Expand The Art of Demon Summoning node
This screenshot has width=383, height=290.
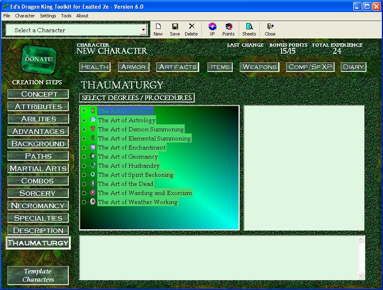pyautogui.click(x=84, y=129)
